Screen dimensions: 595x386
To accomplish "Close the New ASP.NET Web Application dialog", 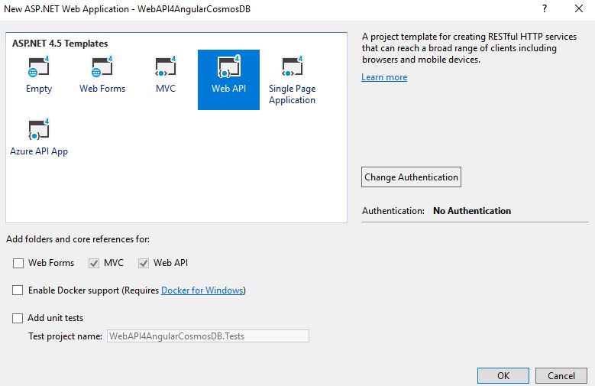I will (x=579, y=8).
